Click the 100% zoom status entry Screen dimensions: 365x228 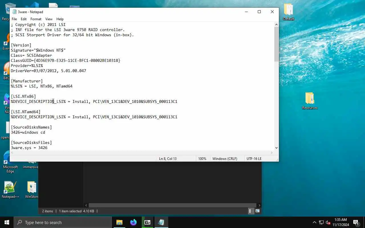click(x=202, y=159)
